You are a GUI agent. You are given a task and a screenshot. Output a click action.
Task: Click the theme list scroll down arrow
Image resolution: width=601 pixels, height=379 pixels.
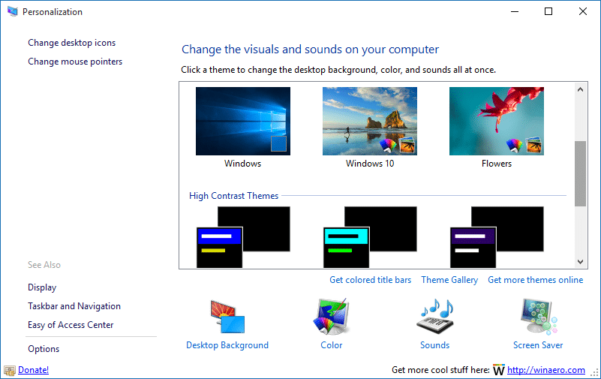point(580,262)
